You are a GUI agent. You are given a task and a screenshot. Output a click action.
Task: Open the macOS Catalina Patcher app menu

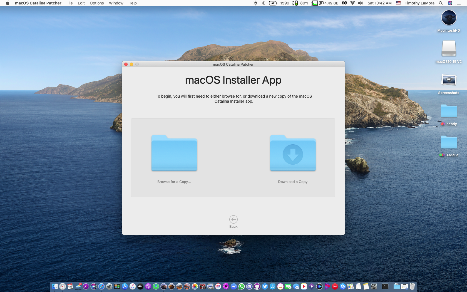click(38, 3)
